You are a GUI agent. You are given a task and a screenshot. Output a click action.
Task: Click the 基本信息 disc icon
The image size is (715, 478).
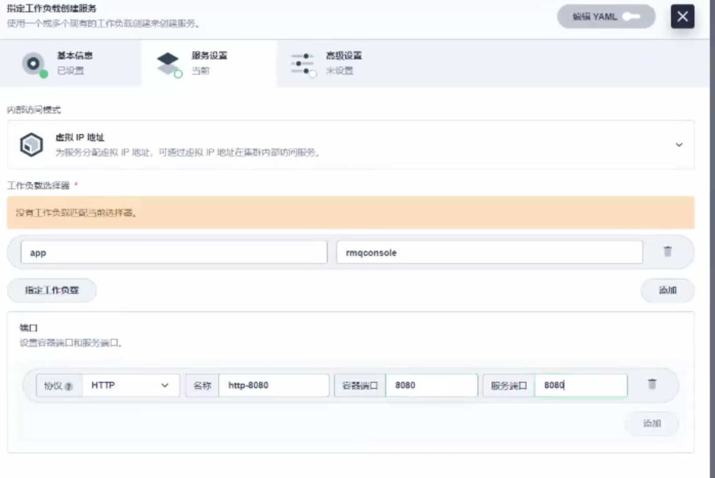(x=34, y=64)
